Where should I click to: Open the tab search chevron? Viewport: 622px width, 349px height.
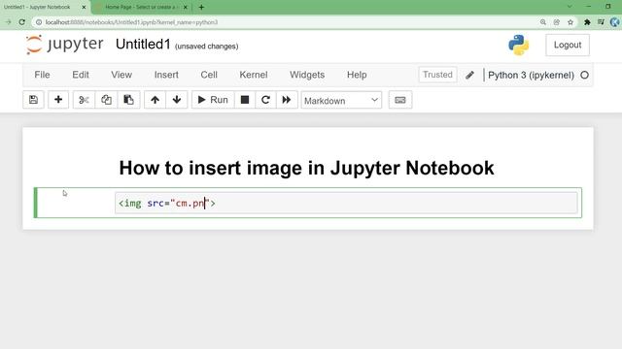[570, 7]
